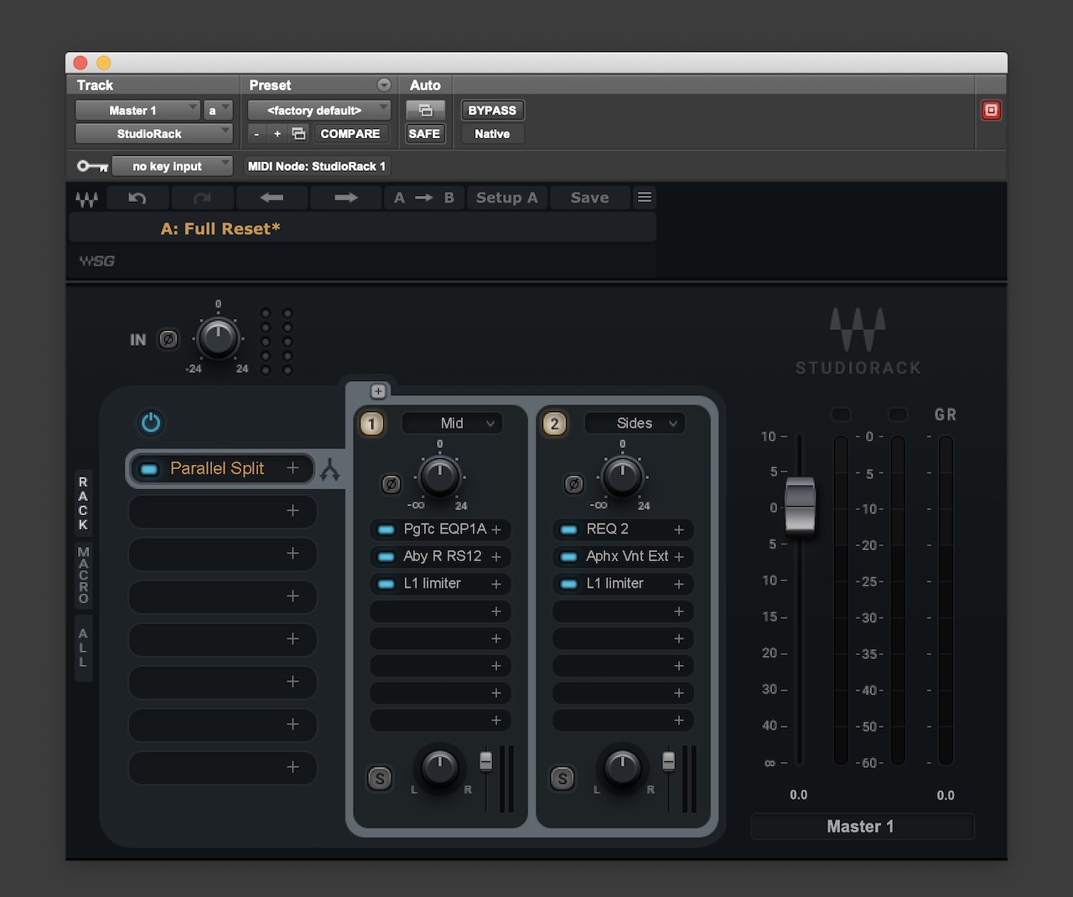This screenshot has height=897, width=1073.
Task: Click Setup A button
Action: [507, 198]
